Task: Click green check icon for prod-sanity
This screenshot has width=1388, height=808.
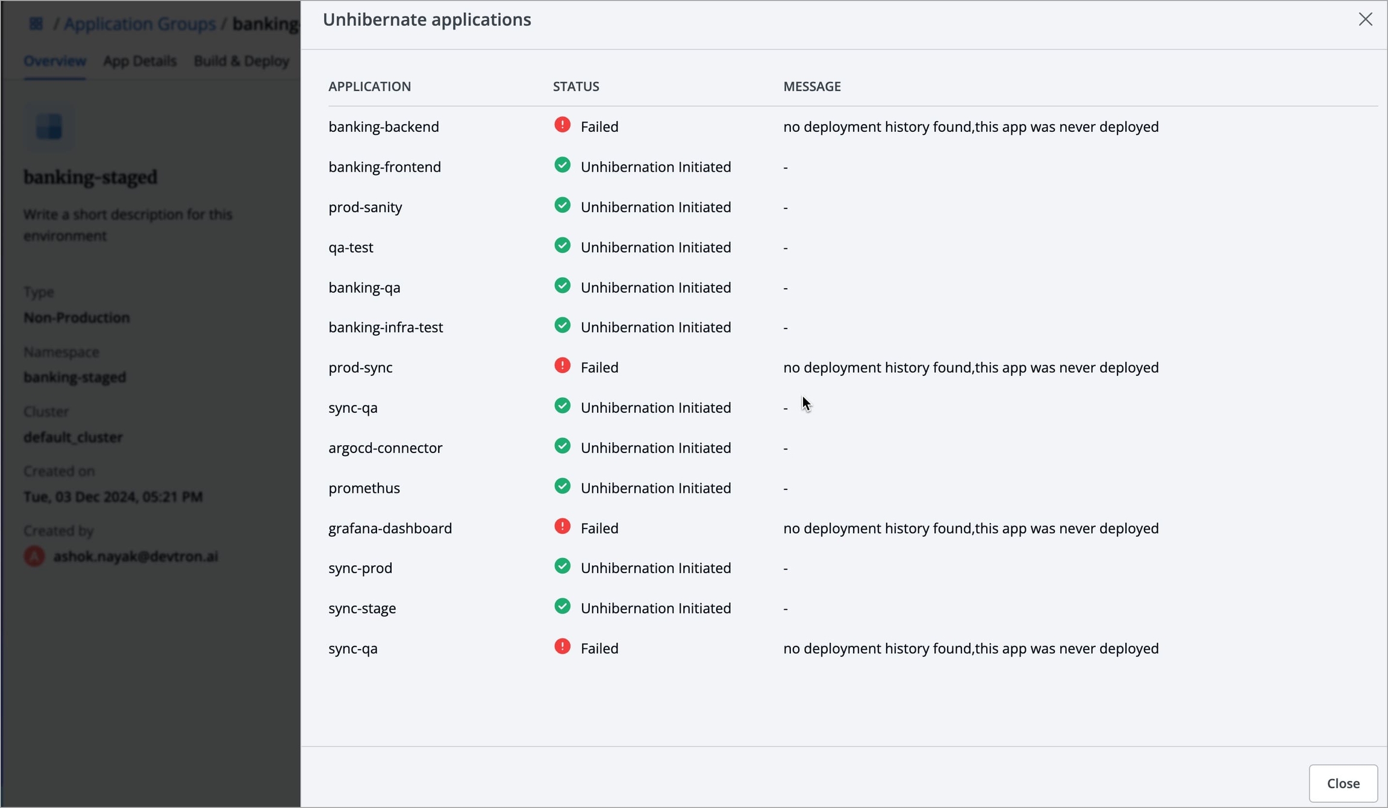Action: point(562,205)
